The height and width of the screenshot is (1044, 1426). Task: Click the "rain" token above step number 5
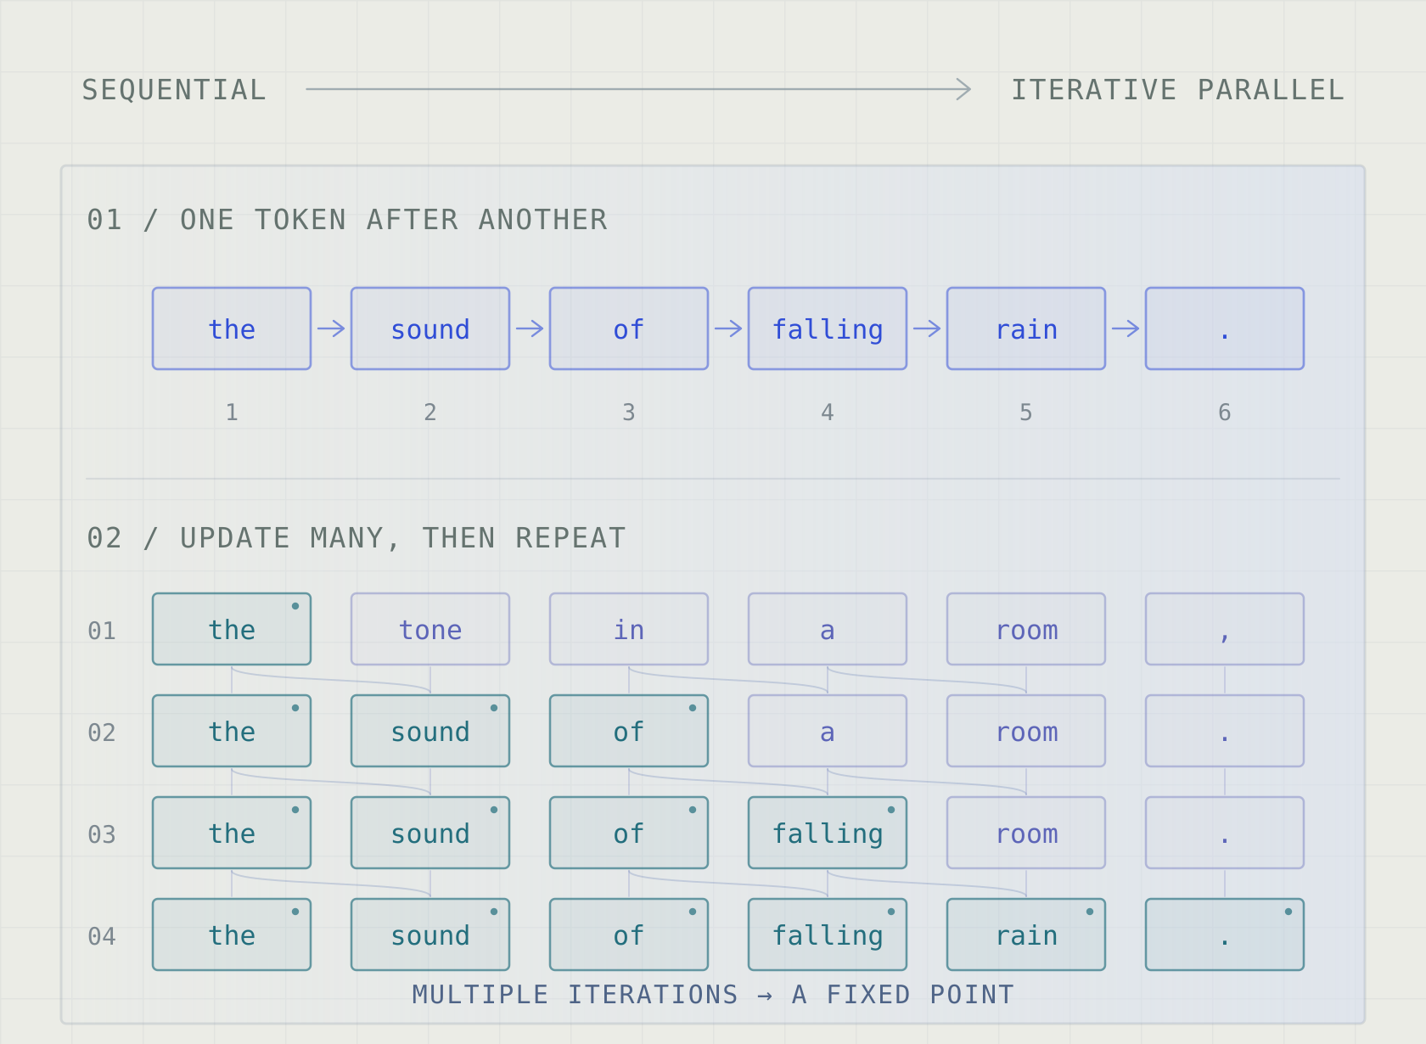1026,328
